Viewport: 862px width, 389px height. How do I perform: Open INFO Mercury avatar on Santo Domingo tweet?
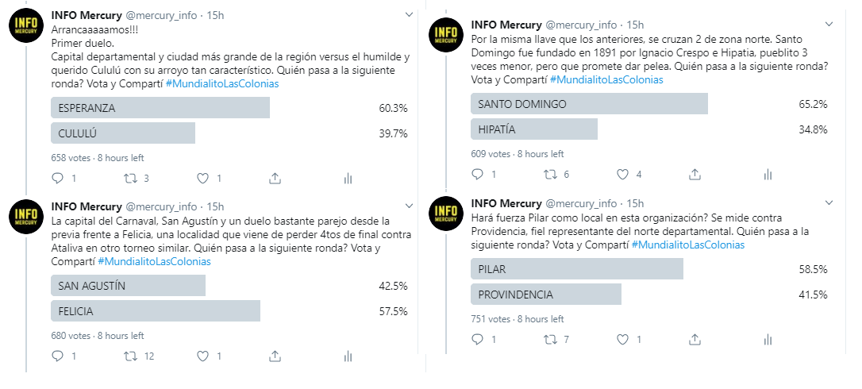click(x=446, y=34)
